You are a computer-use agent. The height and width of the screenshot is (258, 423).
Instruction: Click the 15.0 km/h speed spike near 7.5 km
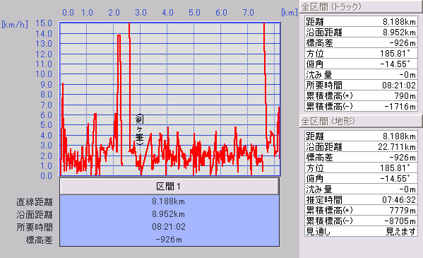264,25
